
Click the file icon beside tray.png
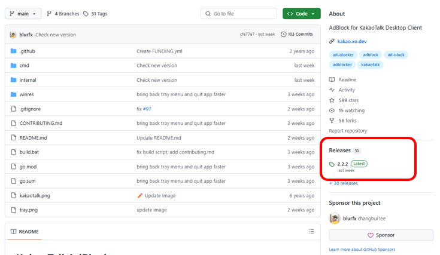pyautogui.click(x=13, y=210)
